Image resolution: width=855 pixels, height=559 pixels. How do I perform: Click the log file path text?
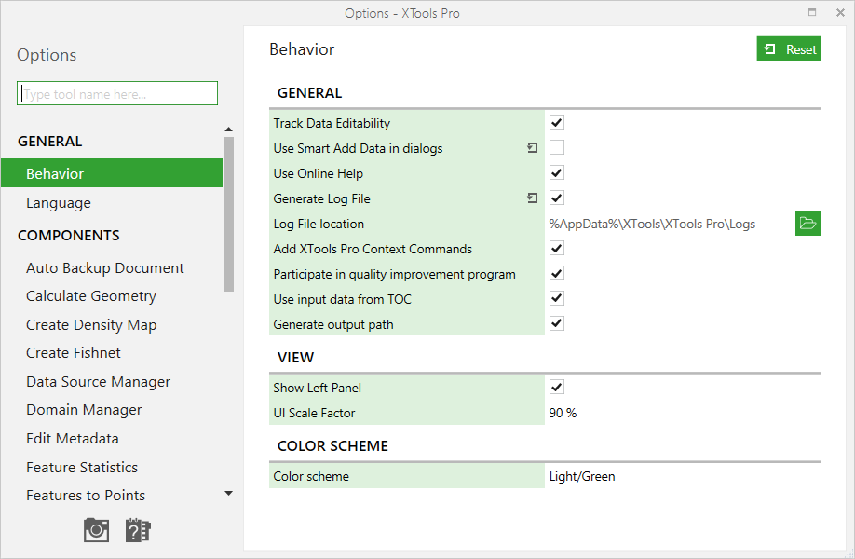pyautogui.click(x=652, y=224)
